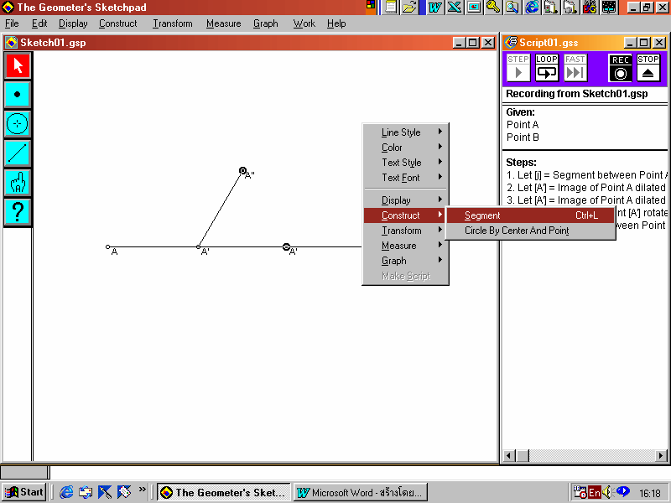
Task: Expand Transform submenu in context menu
Action: point(405,231)
